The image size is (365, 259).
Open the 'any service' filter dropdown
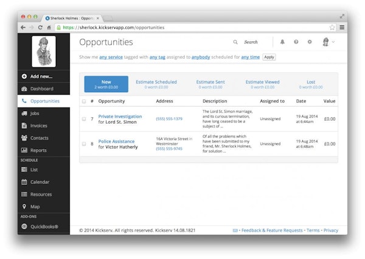pos(111,57)
